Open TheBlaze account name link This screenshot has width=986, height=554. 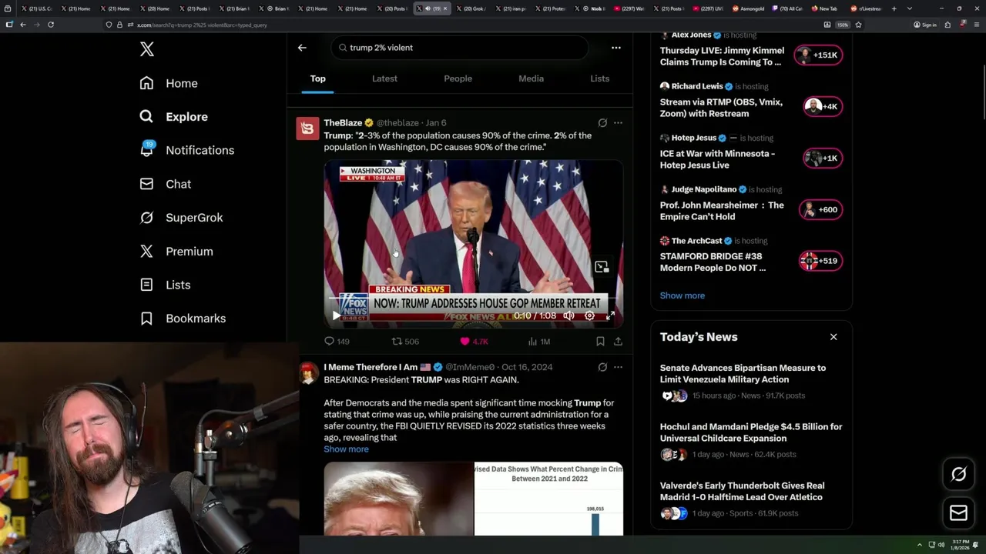click(x=343, y=123)
